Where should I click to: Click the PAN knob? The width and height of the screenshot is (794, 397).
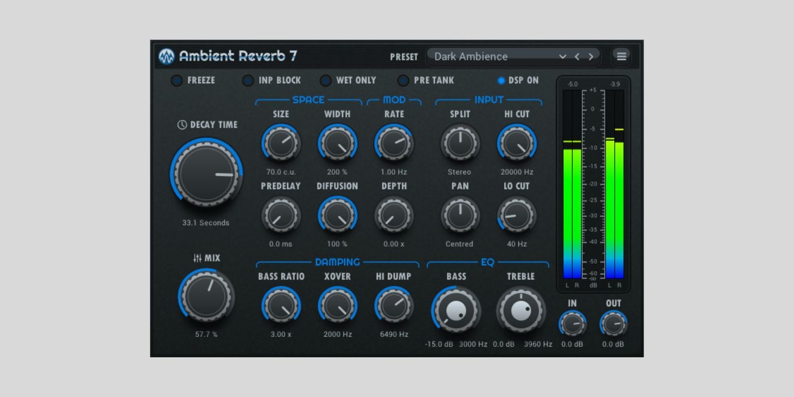(460, 215)
